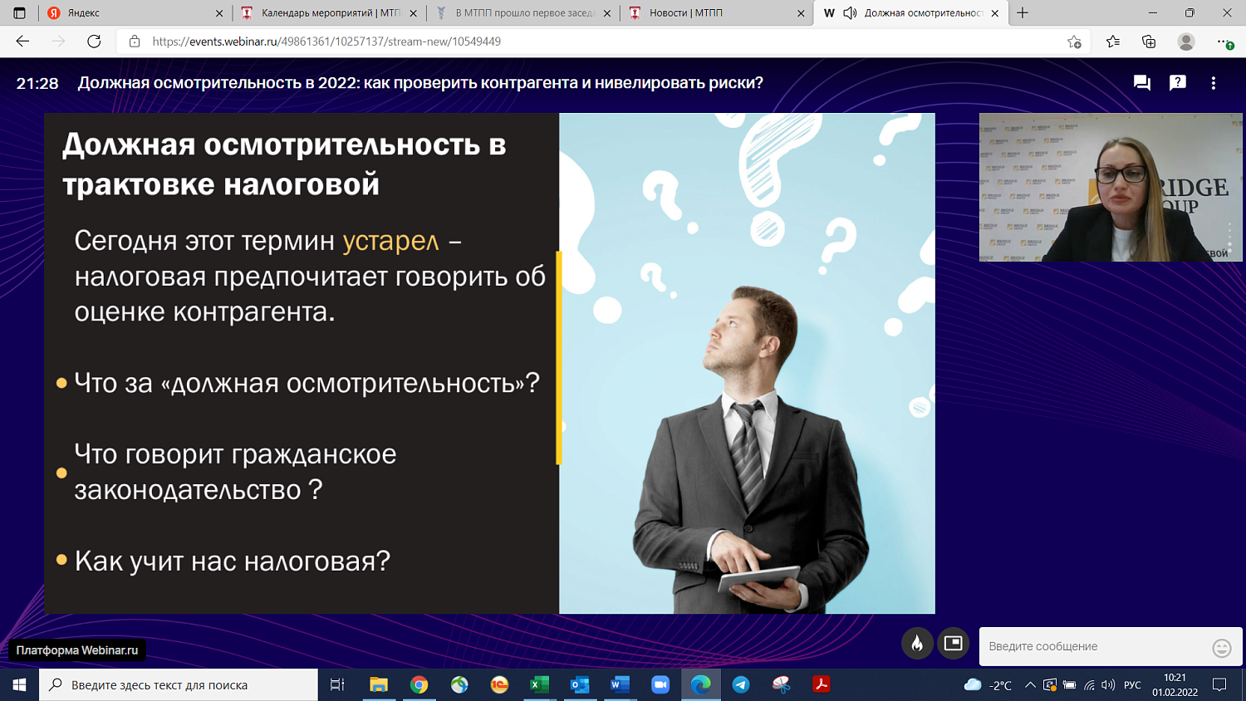Open a new browser tab
1246x701 pixels.
[1023, 13]
